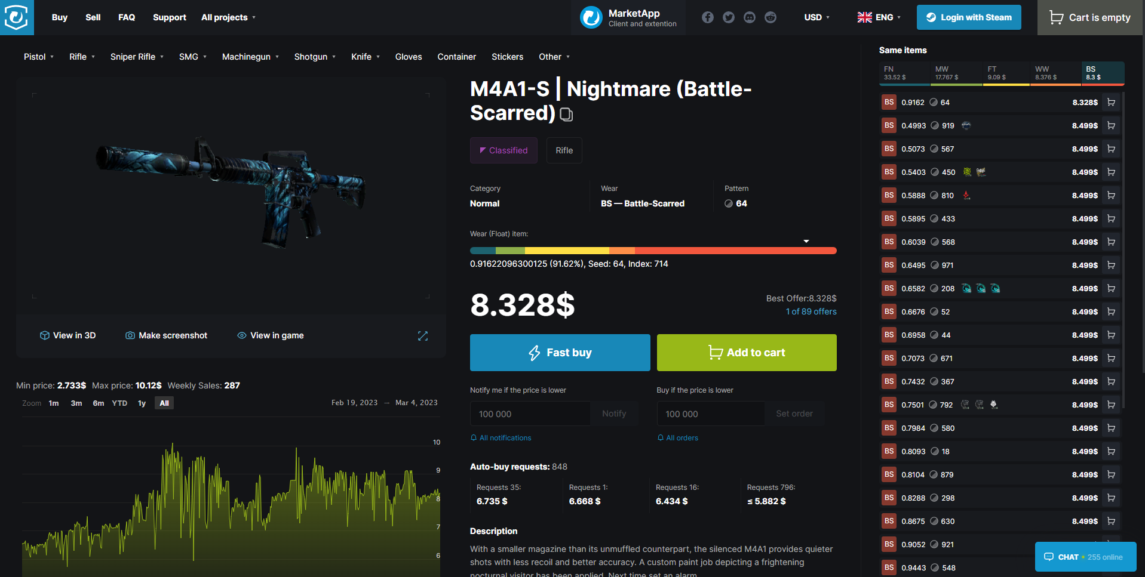The width and height of the screenshot is (1145, 577).
Task: Expand the Sniper Rifle category dropdown
Action: 137,57
